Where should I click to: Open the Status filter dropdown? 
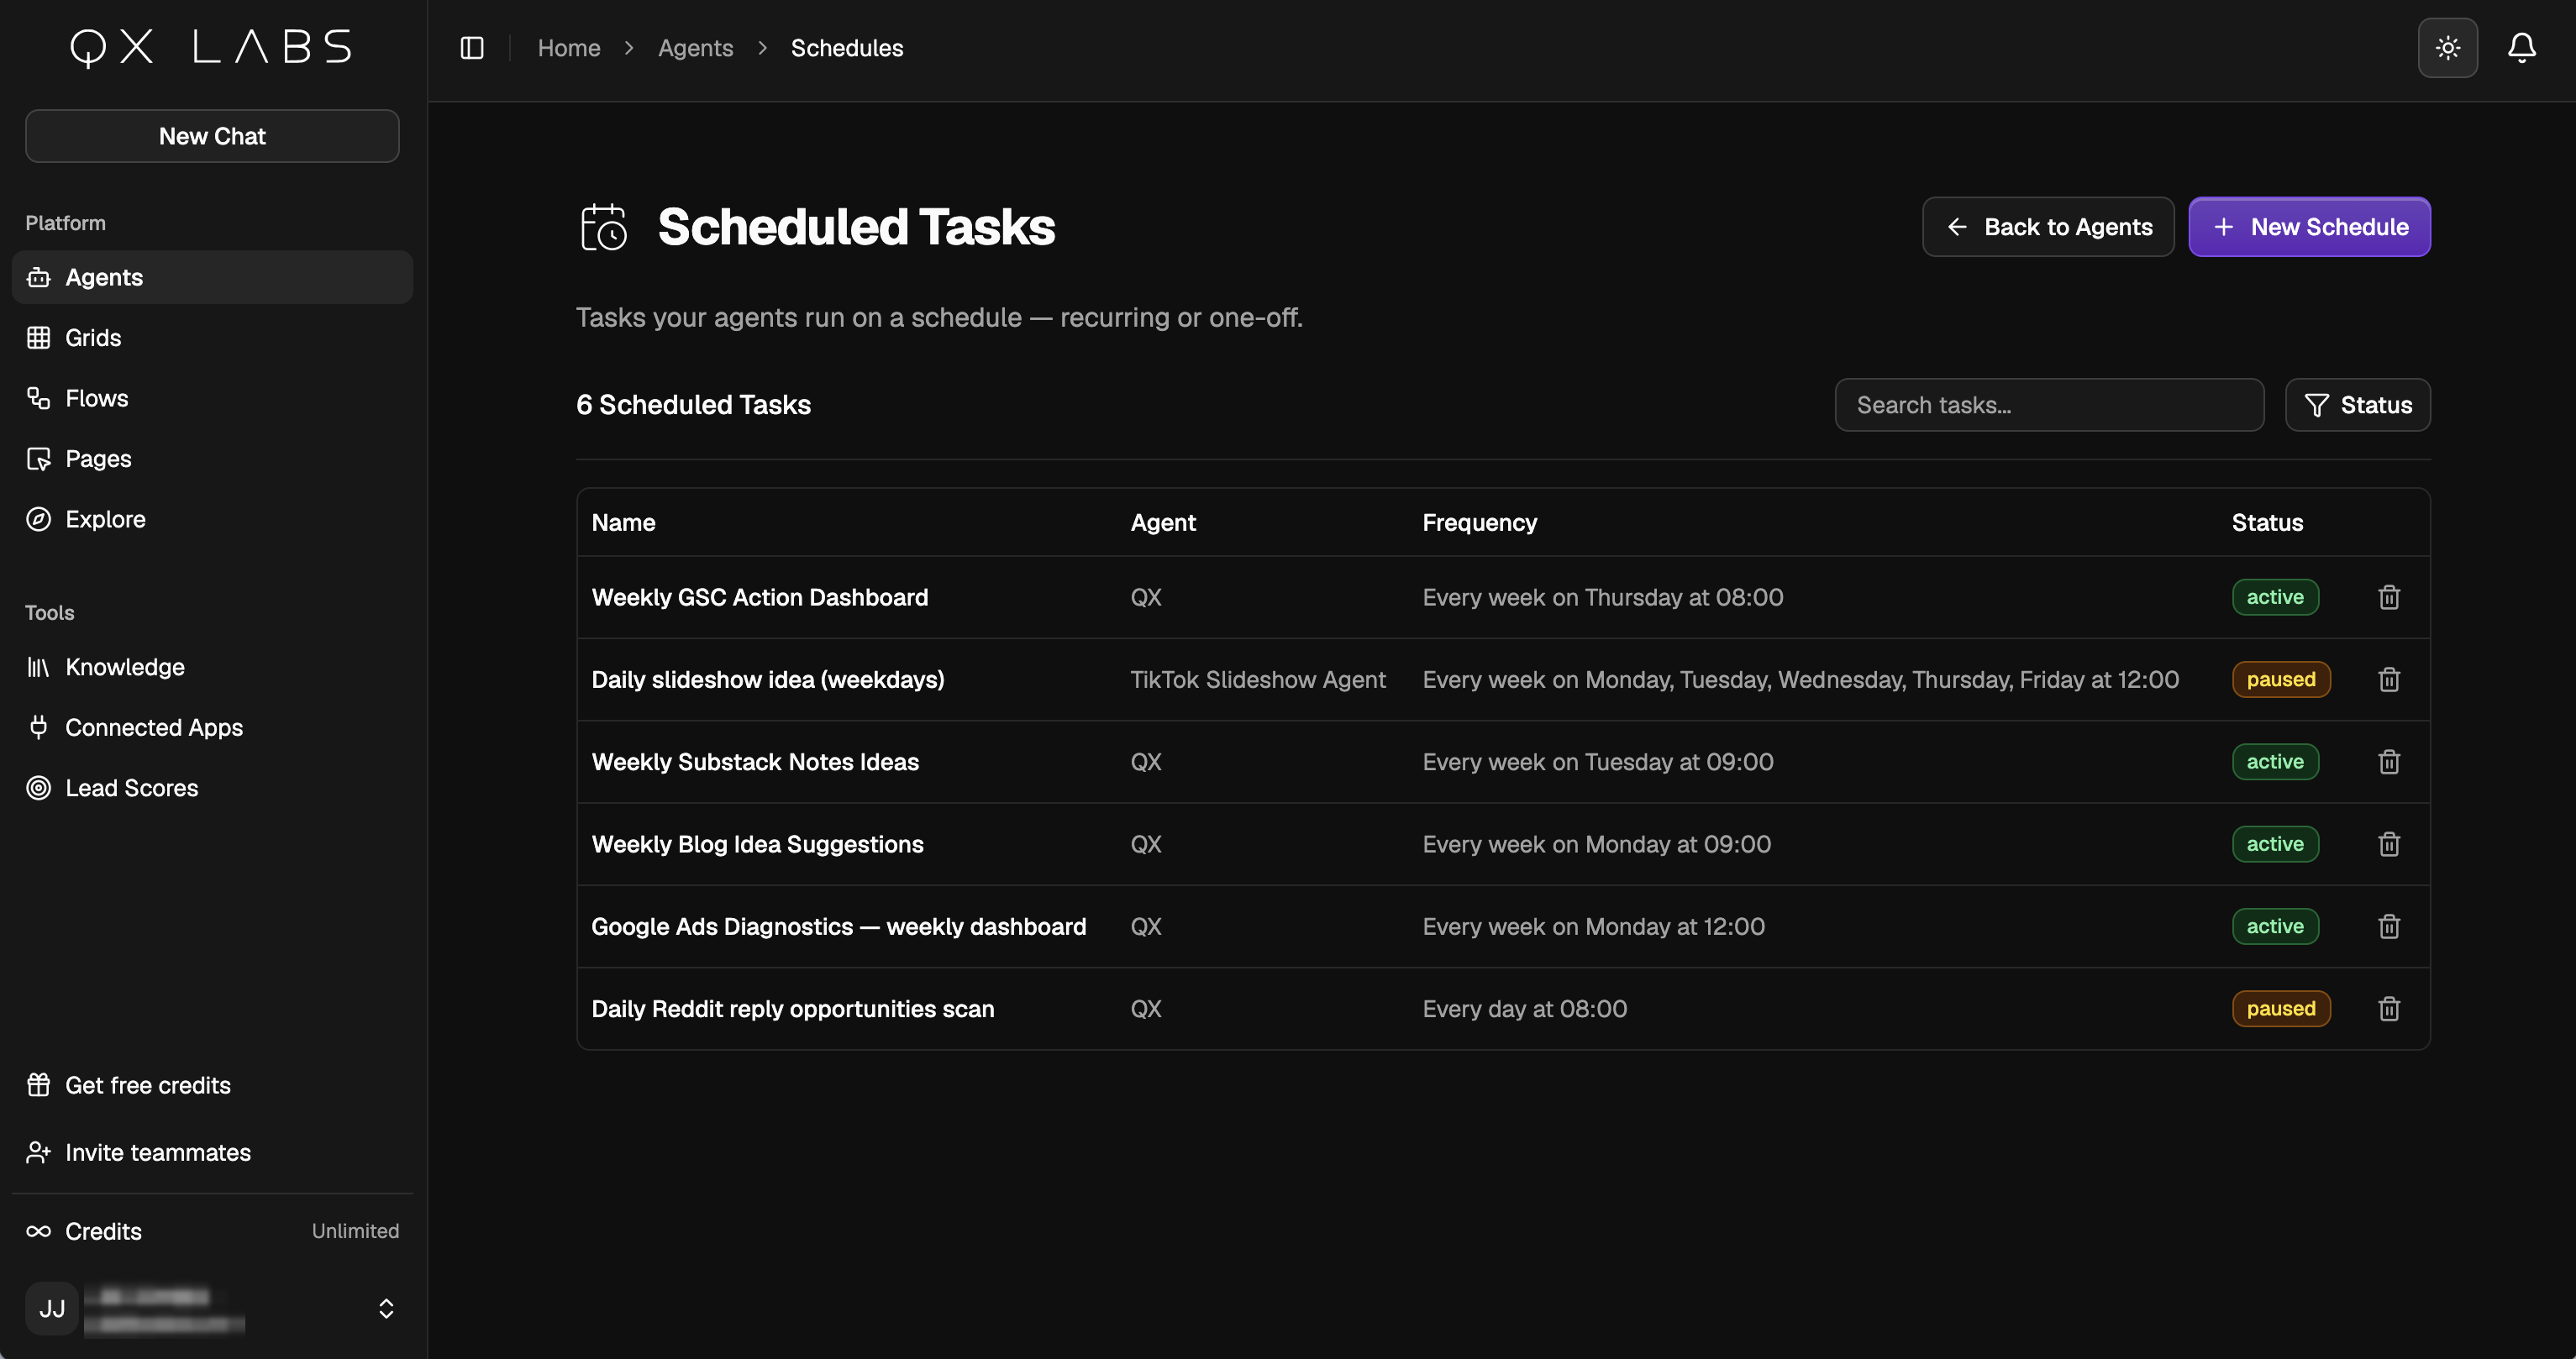pos(2357,405)
